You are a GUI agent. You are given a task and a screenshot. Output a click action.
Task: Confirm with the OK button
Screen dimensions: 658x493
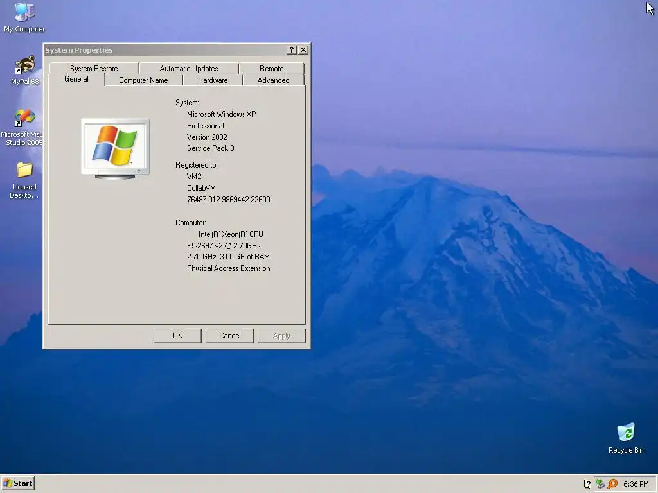tap(177, 336)
